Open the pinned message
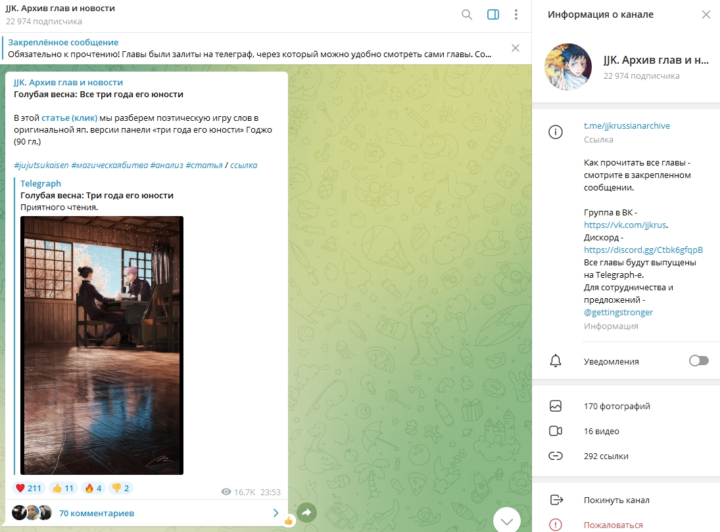This screenshot has width=720, height=532. pos(250,48)
